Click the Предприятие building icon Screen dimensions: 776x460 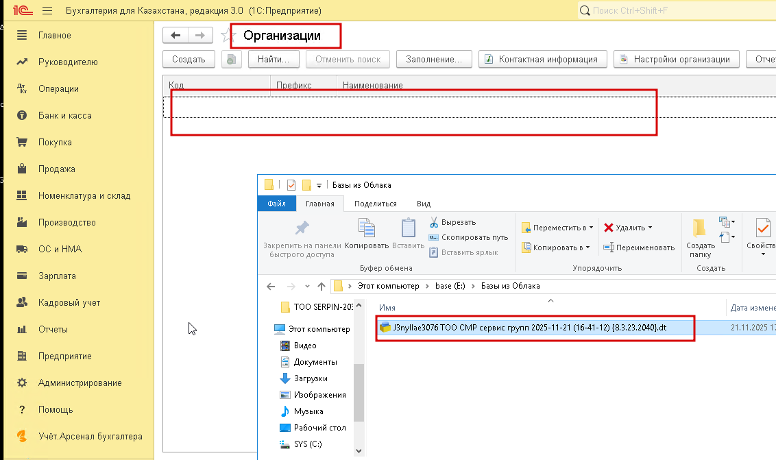[22, 356]
